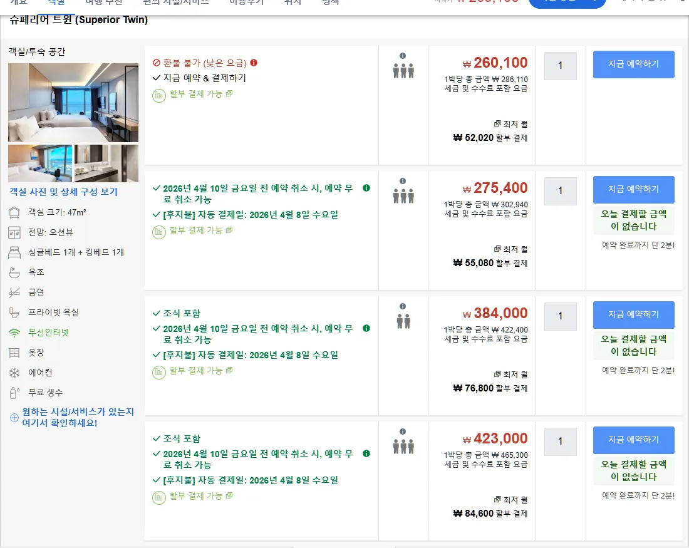This screenshot has height=548, width=689.
Task: Click the water bottle icon beside 무료 생수
Action: point(14,393)
